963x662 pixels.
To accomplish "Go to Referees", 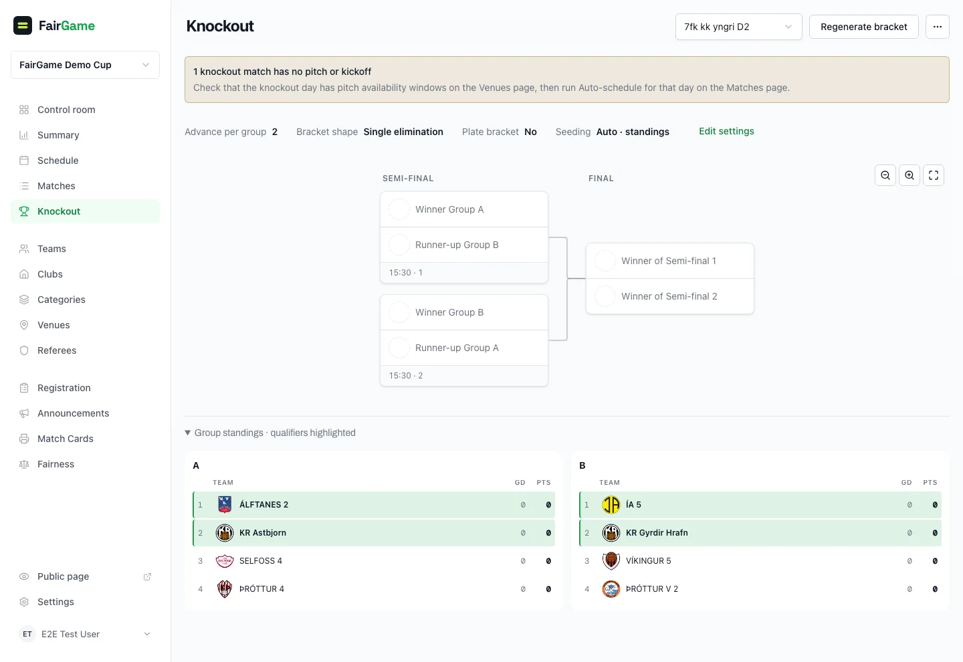I will point(85,350).
